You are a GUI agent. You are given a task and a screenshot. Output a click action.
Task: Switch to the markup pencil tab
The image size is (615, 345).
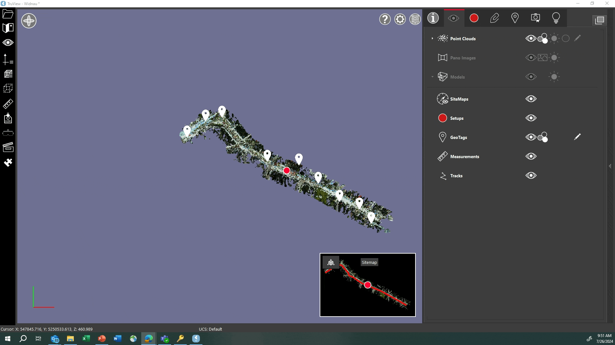[495, 18]
